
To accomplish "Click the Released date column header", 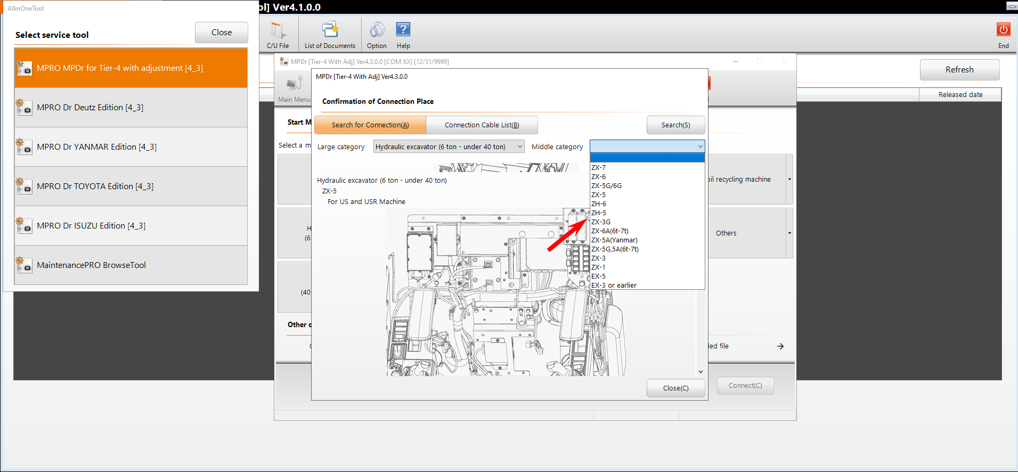I will click(960, 95).
